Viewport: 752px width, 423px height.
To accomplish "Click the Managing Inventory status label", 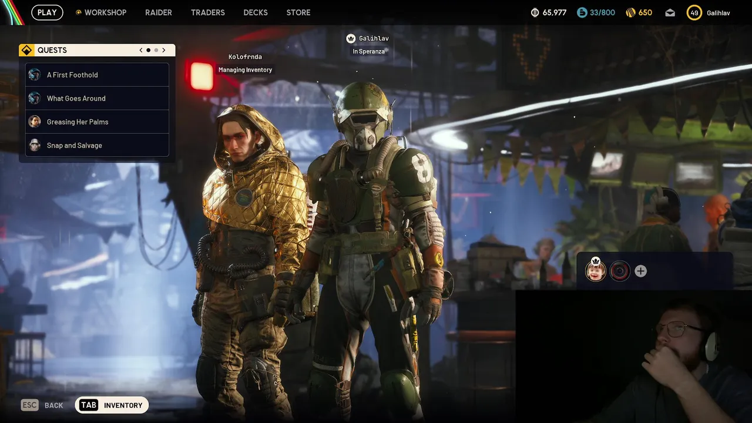I will (x=245, y=70).
